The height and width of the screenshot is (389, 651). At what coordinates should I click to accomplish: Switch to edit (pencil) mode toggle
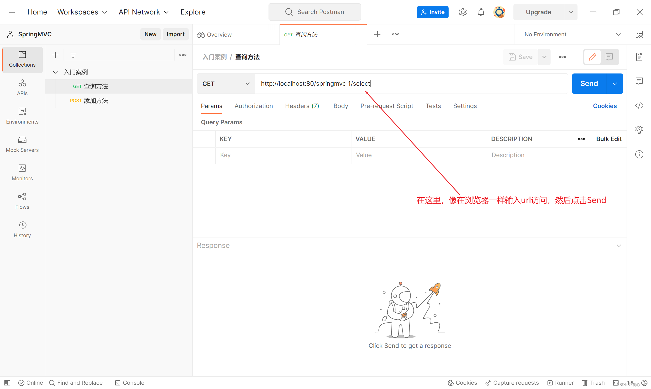(592, 57)
